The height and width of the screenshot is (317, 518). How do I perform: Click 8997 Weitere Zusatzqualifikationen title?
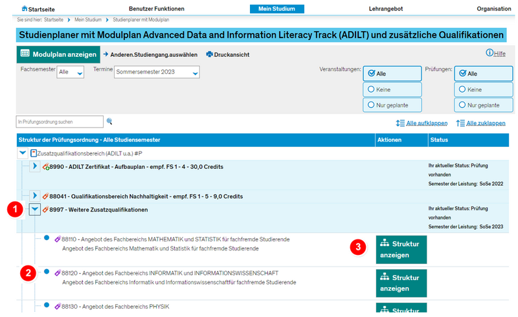click(98, 210)
